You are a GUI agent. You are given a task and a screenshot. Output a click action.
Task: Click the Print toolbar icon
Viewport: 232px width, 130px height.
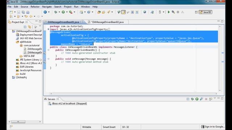coord(28,12)
